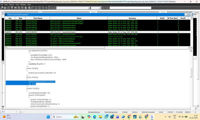This screenshot has width=200, height=120.
Task: Sort by the SubID column header
Action: click(x=162, y=18)
